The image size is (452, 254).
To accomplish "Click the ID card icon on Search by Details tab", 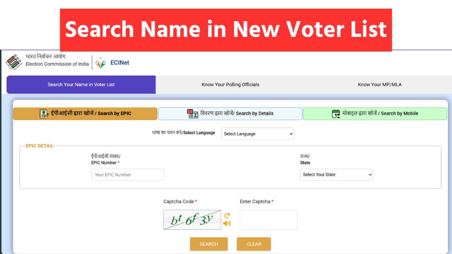I will pos(192,113).
